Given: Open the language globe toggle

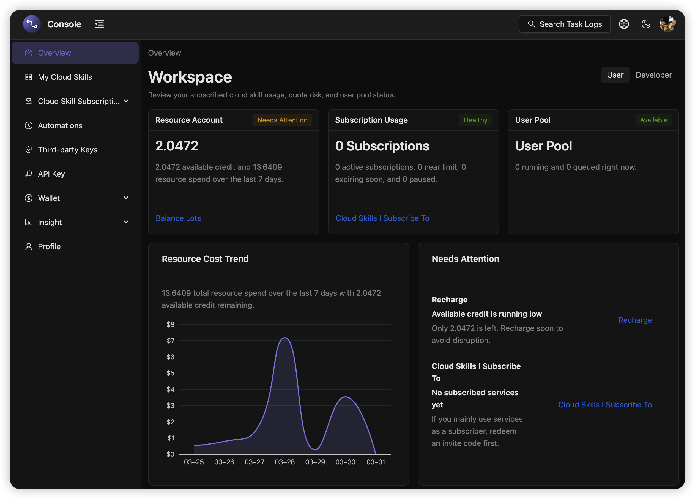Looking at the screenshot, I should (x=624, y=24).
